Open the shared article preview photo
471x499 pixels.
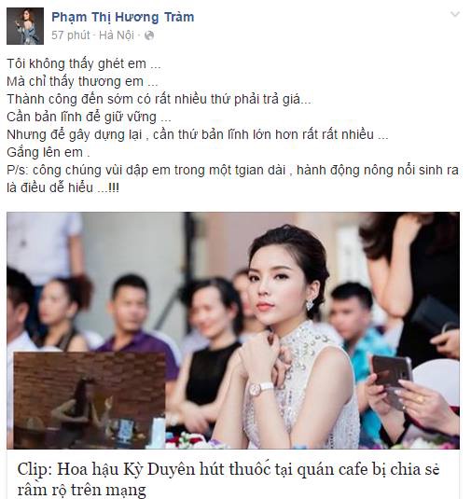(233, 330)
